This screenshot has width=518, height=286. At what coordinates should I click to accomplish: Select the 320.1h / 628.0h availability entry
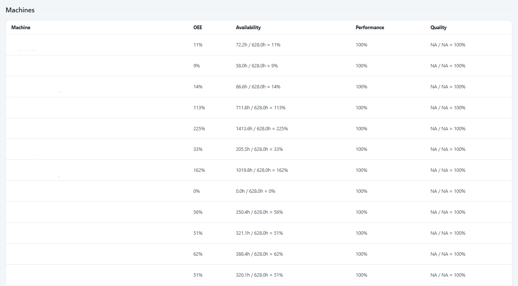(x=260, y=275)
